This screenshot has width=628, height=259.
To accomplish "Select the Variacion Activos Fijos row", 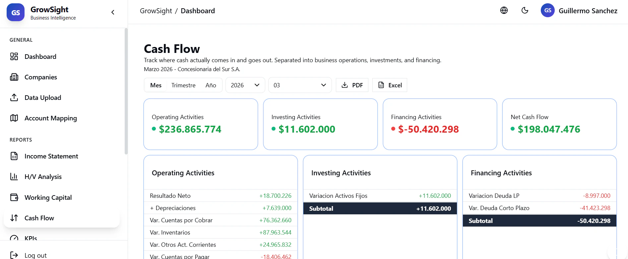I will [380, 195].
